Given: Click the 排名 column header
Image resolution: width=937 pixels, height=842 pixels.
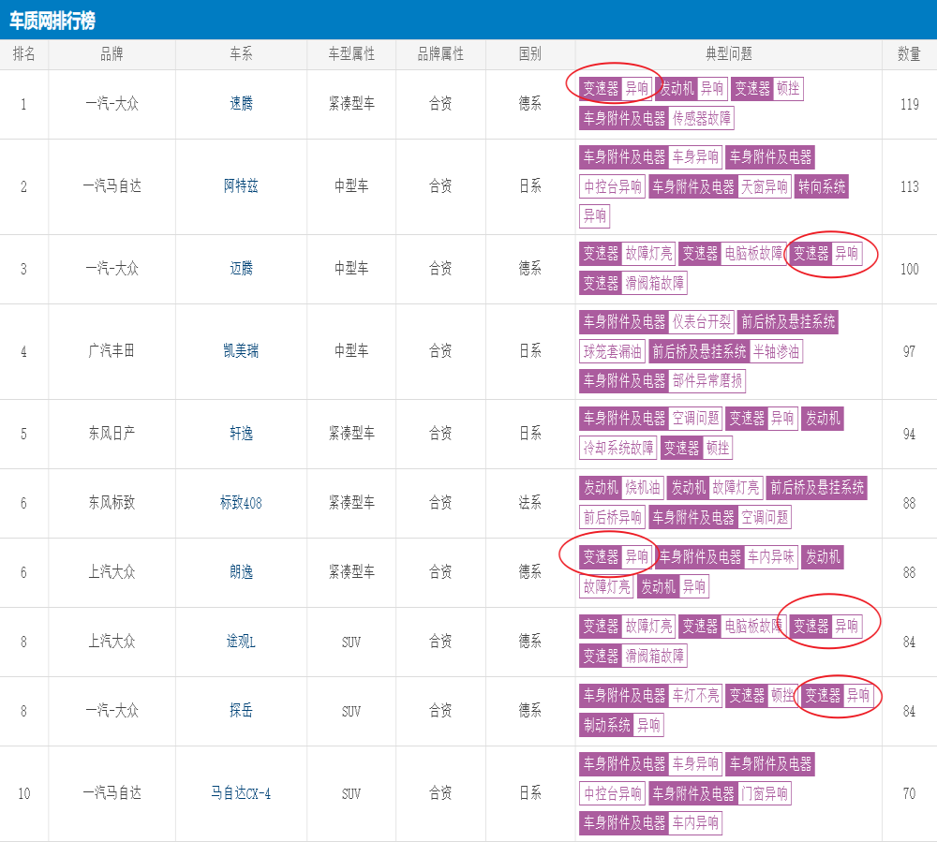Looking at the screenshot, I should click(x=24, y=54).
